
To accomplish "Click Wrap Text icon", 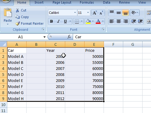I will (149, 13).
